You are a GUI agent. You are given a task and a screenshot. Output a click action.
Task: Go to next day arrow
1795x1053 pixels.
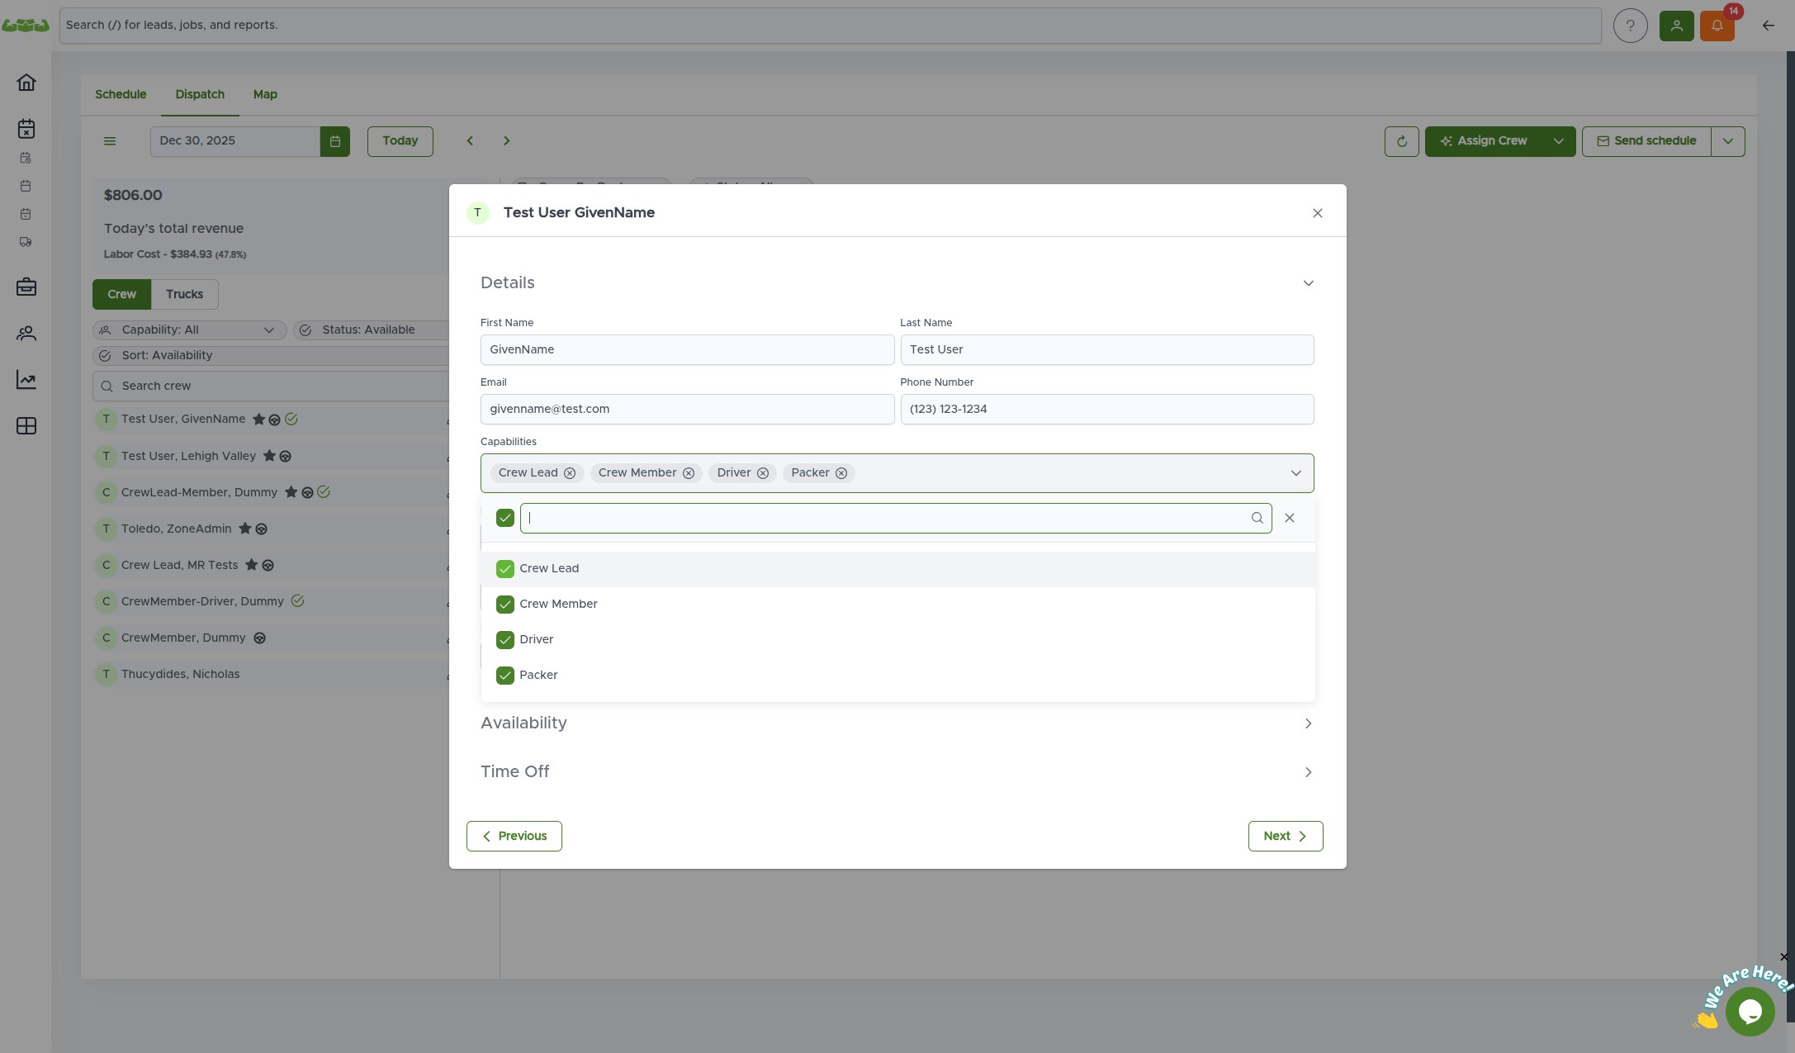[x=506, y=141]
